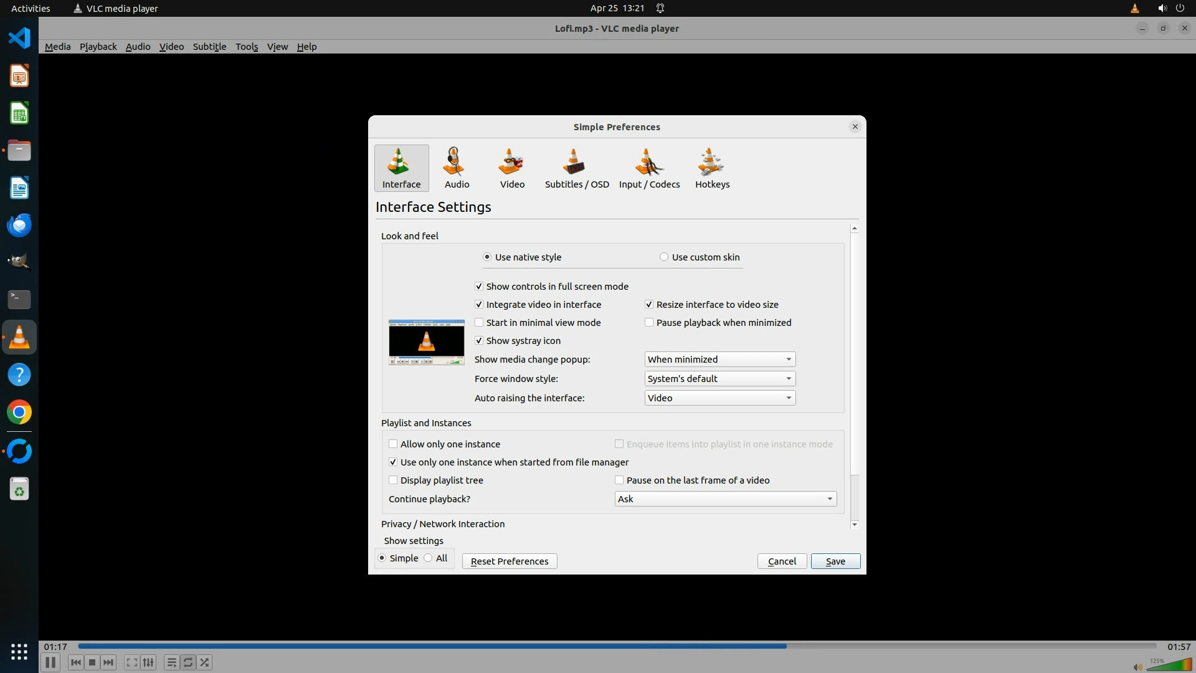This screenshot has height=673, width=1196.
Task: Expand the Force window style dropdown
Action: [x=719, y=379]
